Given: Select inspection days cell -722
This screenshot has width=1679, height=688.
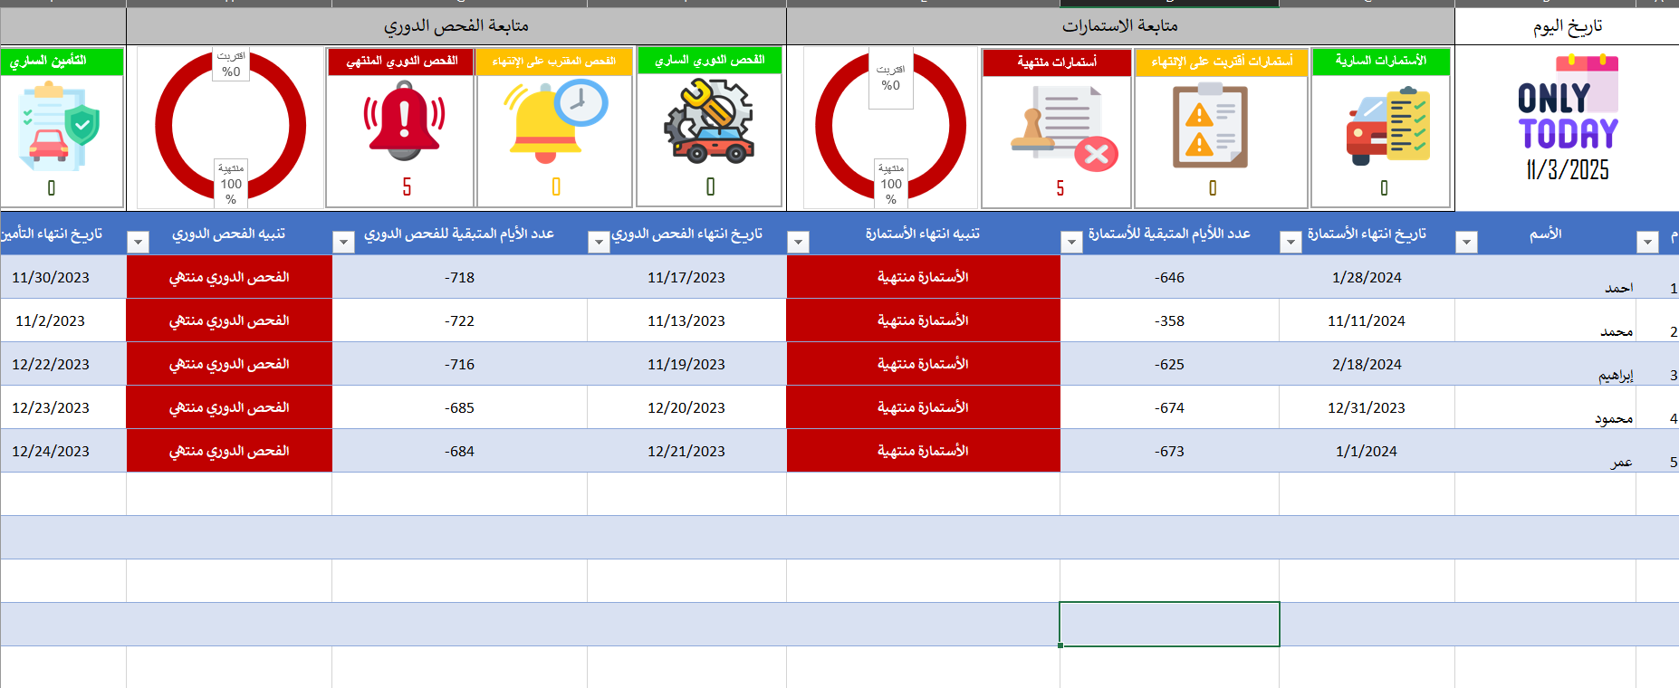Looking at the screenshot, I should (459, 320).
